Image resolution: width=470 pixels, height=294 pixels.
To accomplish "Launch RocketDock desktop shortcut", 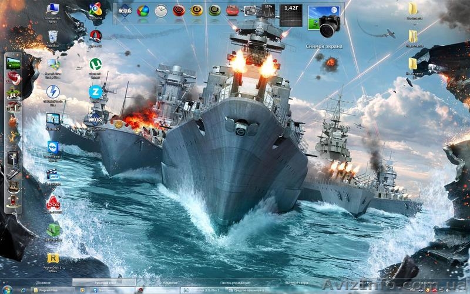I will (53, 258).
